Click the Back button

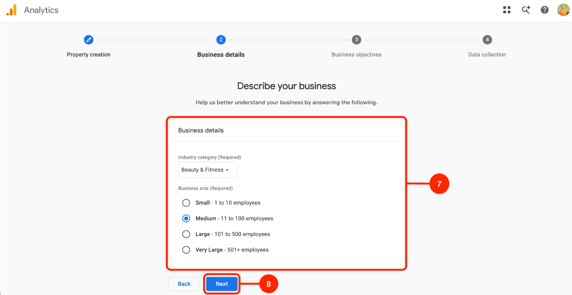tap(184, 284)
